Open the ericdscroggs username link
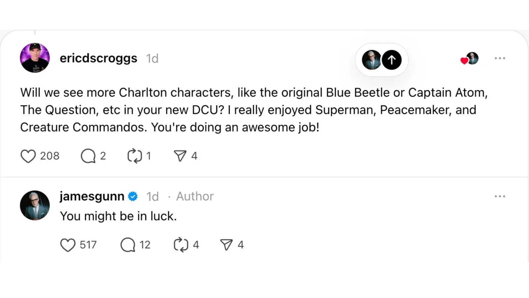Screen dimensions: 529x298 tap(98, 58)
